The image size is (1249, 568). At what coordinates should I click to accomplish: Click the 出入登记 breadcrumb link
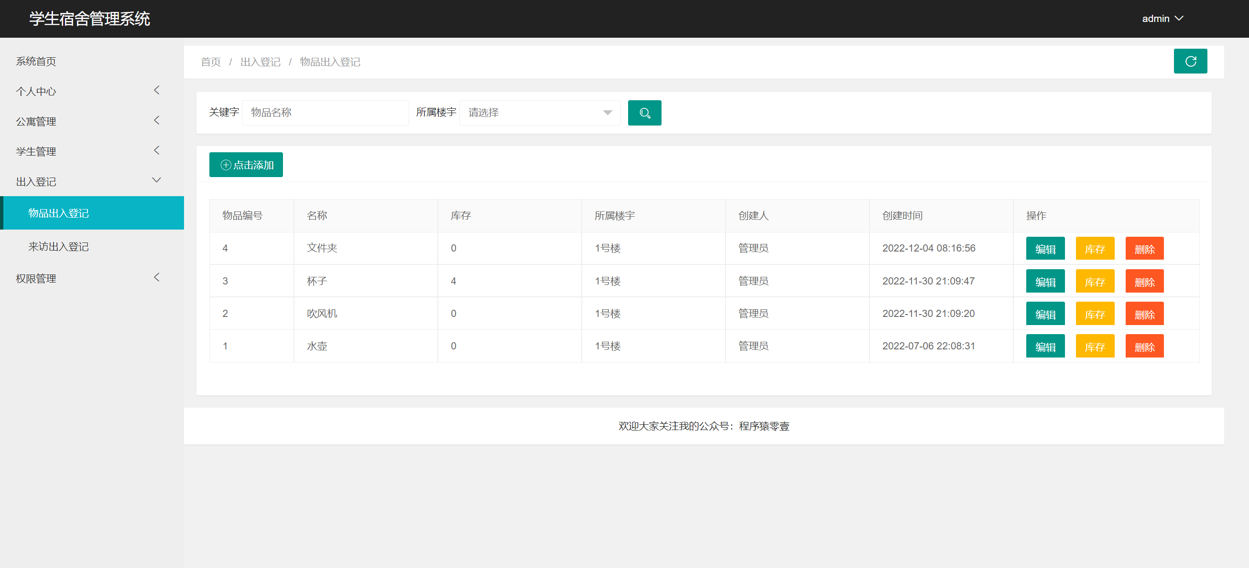[x=261, y=62]
